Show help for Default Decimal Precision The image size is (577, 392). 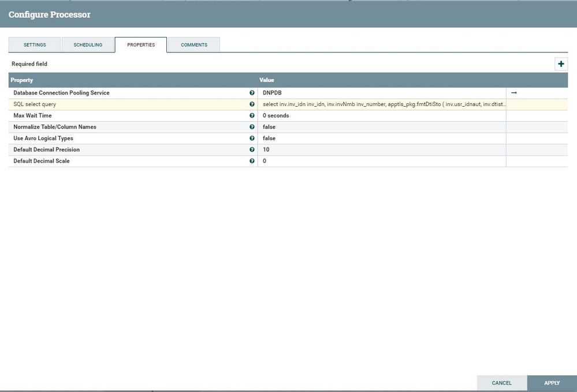pyautogui.click(x=252, y=150)
